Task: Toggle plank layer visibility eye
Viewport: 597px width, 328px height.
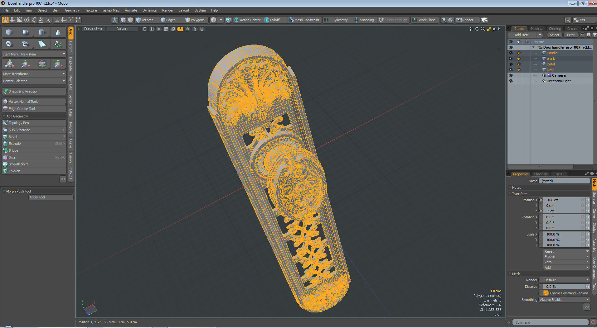Action: (511, 59)
